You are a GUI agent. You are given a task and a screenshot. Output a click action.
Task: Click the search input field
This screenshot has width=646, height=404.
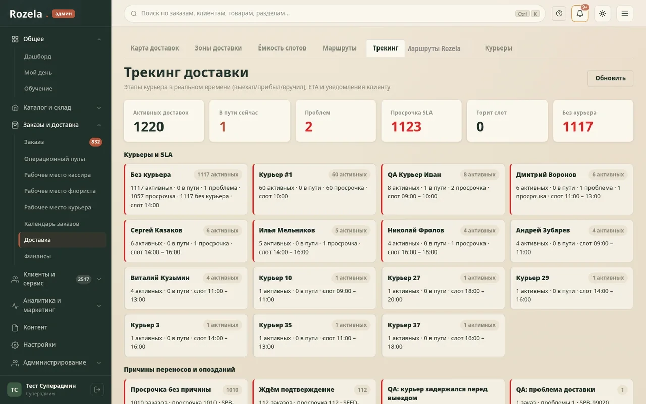tap(335, 14)
